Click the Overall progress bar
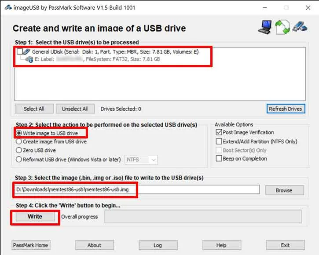 (x=203, y=217)
